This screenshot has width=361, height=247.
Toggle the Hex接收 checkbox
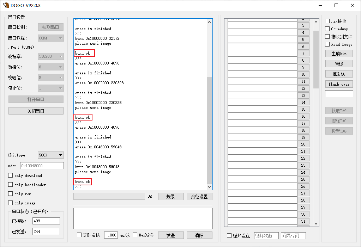327,21
